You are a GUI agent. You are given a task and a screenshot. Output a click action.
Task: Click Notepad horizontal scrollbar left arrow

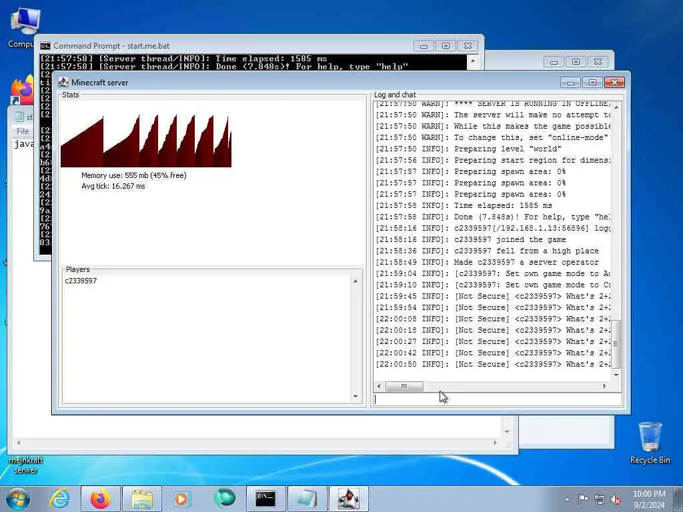pos(18,443)
